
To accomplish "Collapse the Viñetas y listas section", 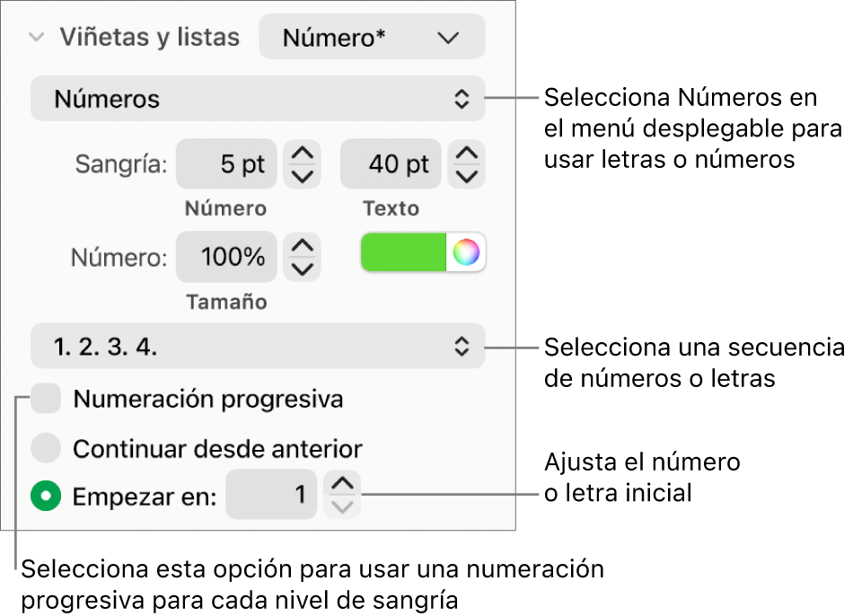I will (36, 37).
